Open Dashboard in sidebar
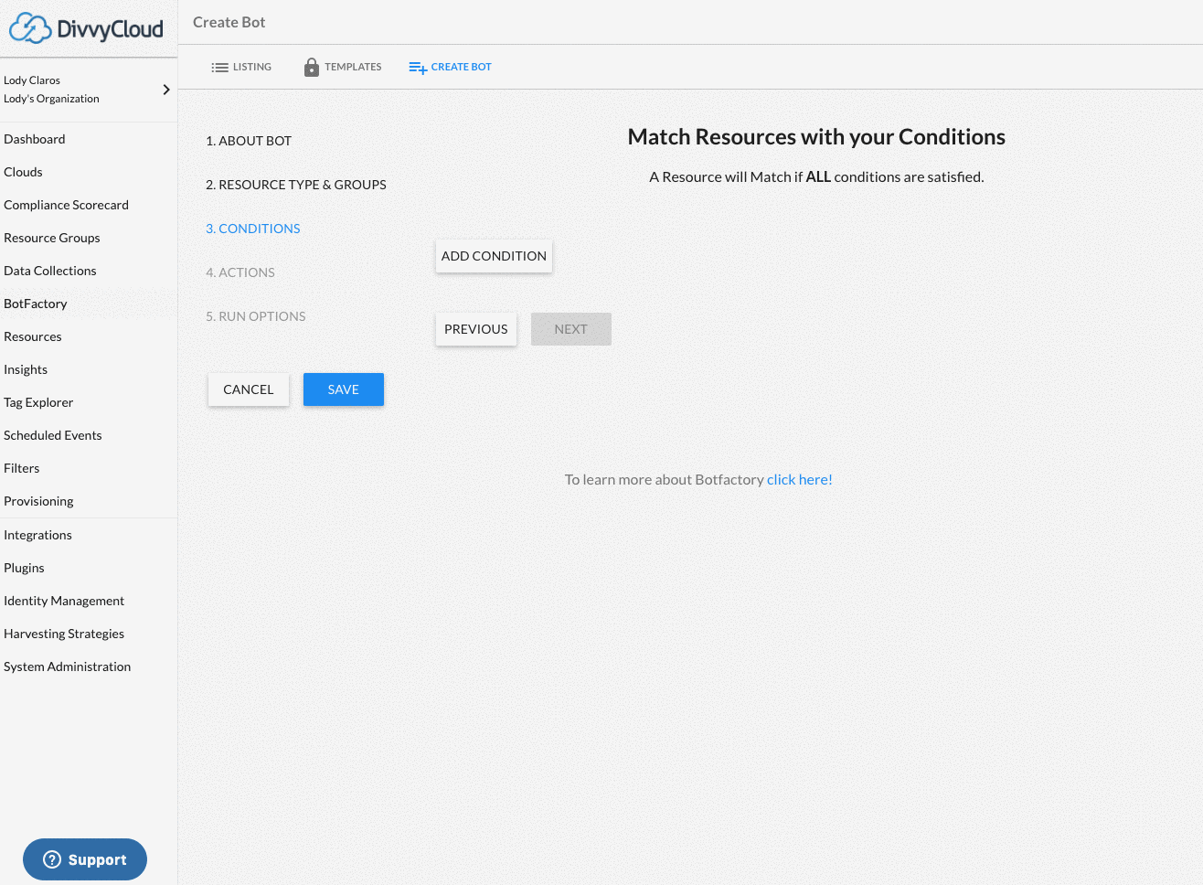The height and width of the screenshot is (885, 1203). click(x=35, y=139)
